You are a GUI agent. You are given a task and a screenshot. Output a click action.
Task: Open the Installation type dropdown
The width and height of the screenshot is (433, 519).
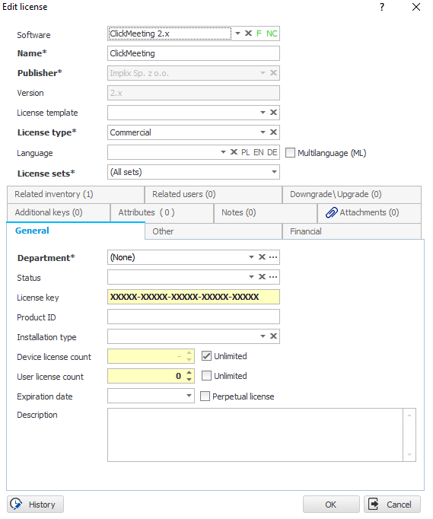click(263, 336)
